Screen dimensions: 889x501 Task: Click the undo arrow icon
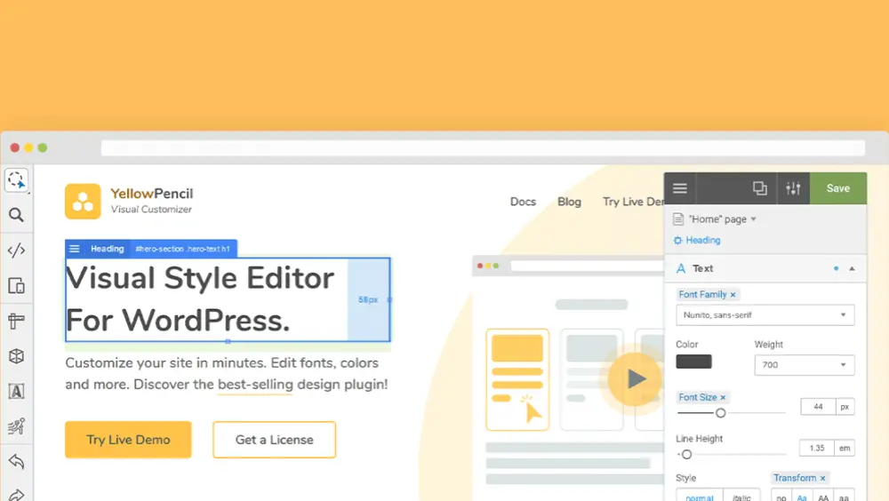tap(16, 461)
